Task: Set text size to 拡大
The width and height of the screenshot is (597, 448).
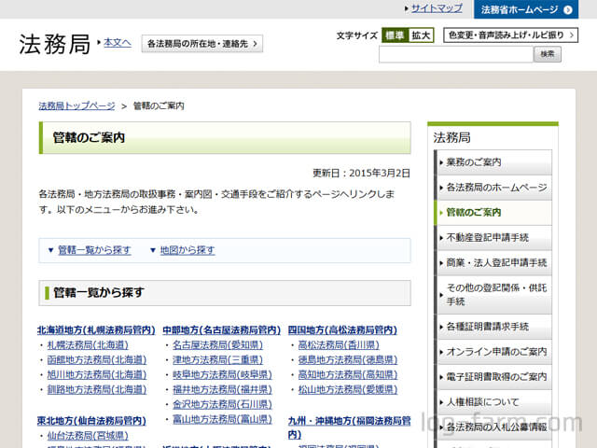Action: point(421,35)
